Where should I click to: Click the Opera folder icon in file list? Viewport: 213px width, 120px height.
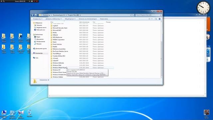52,42
